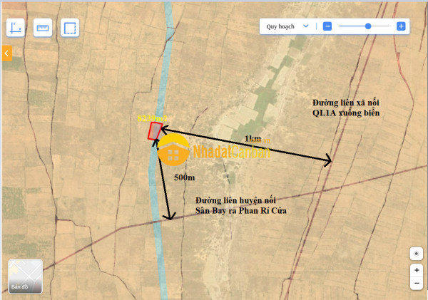Zoom in on the map
The image size is (428, 300).
pos(417,270)
